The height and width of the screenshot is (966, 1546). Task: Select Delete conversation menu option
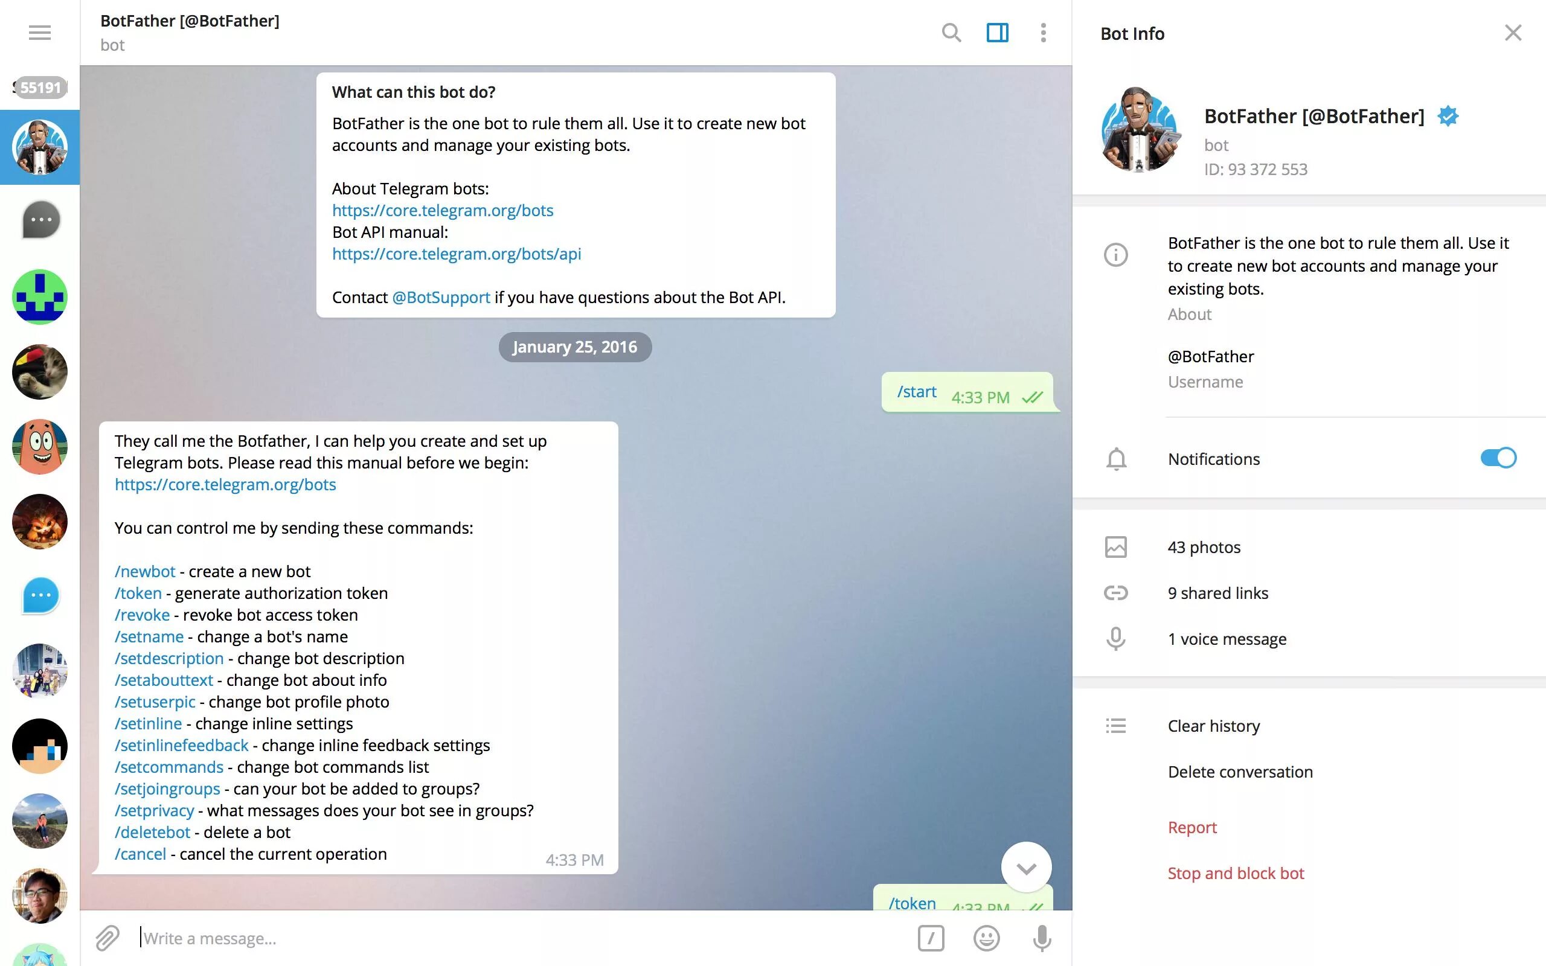pos(1240,771)
